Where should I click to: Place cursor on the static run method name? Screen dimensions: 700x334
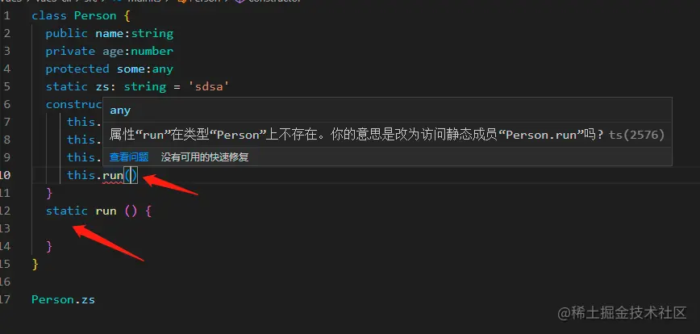point(106,211)
